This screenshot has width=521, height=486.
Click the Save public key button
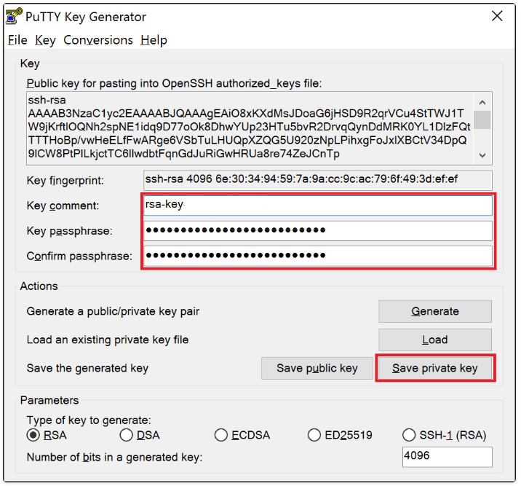(317, 368)
